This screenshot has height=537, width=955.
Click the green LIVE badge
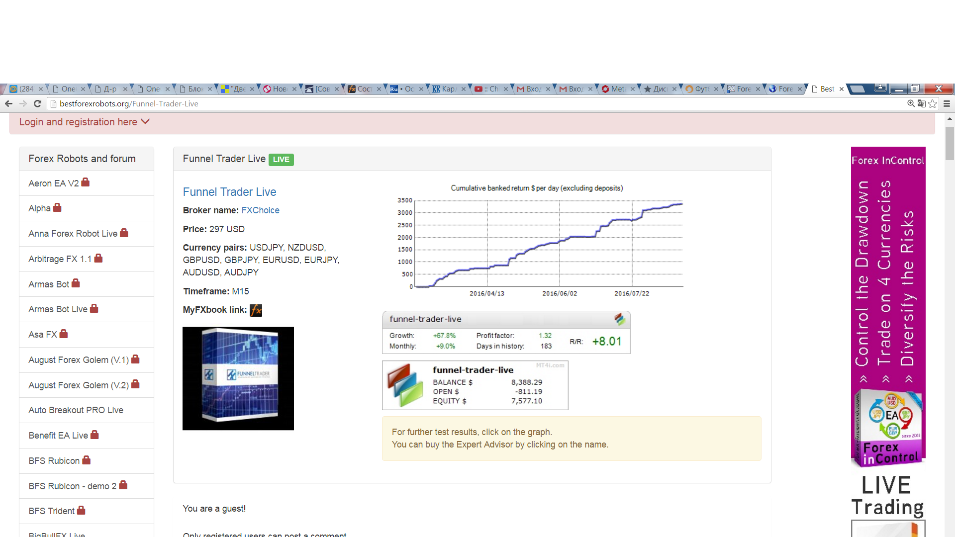click(x=281, y=160)
